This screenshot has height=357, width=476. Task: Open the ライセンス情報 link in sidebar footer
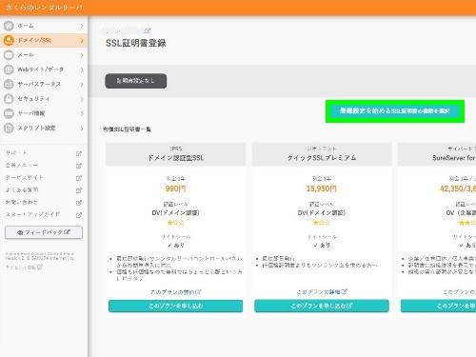click(24, 268)
